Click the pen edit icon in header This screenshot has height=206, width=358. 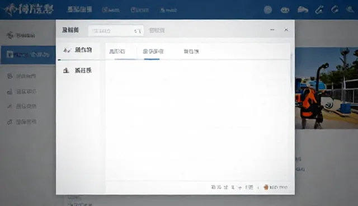[x=319, y=10]
